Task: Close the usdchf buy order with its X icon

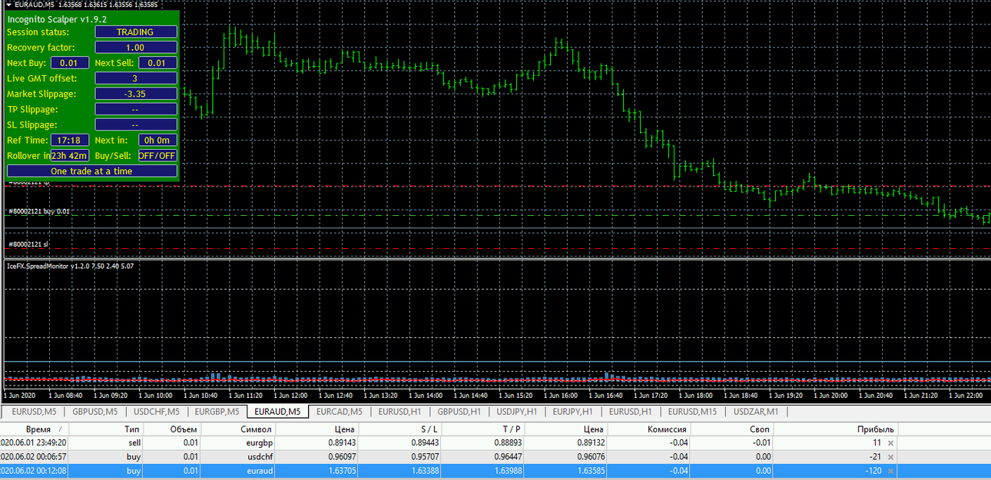Action: tap(890, 457)
